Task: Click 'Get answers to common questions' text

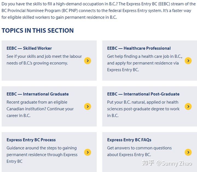Action: point(139,151)
